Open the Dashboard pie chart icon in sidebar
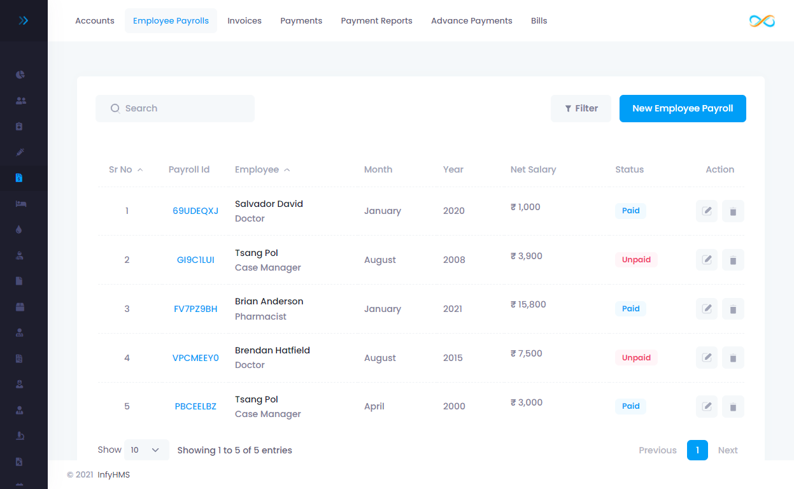 20,74
